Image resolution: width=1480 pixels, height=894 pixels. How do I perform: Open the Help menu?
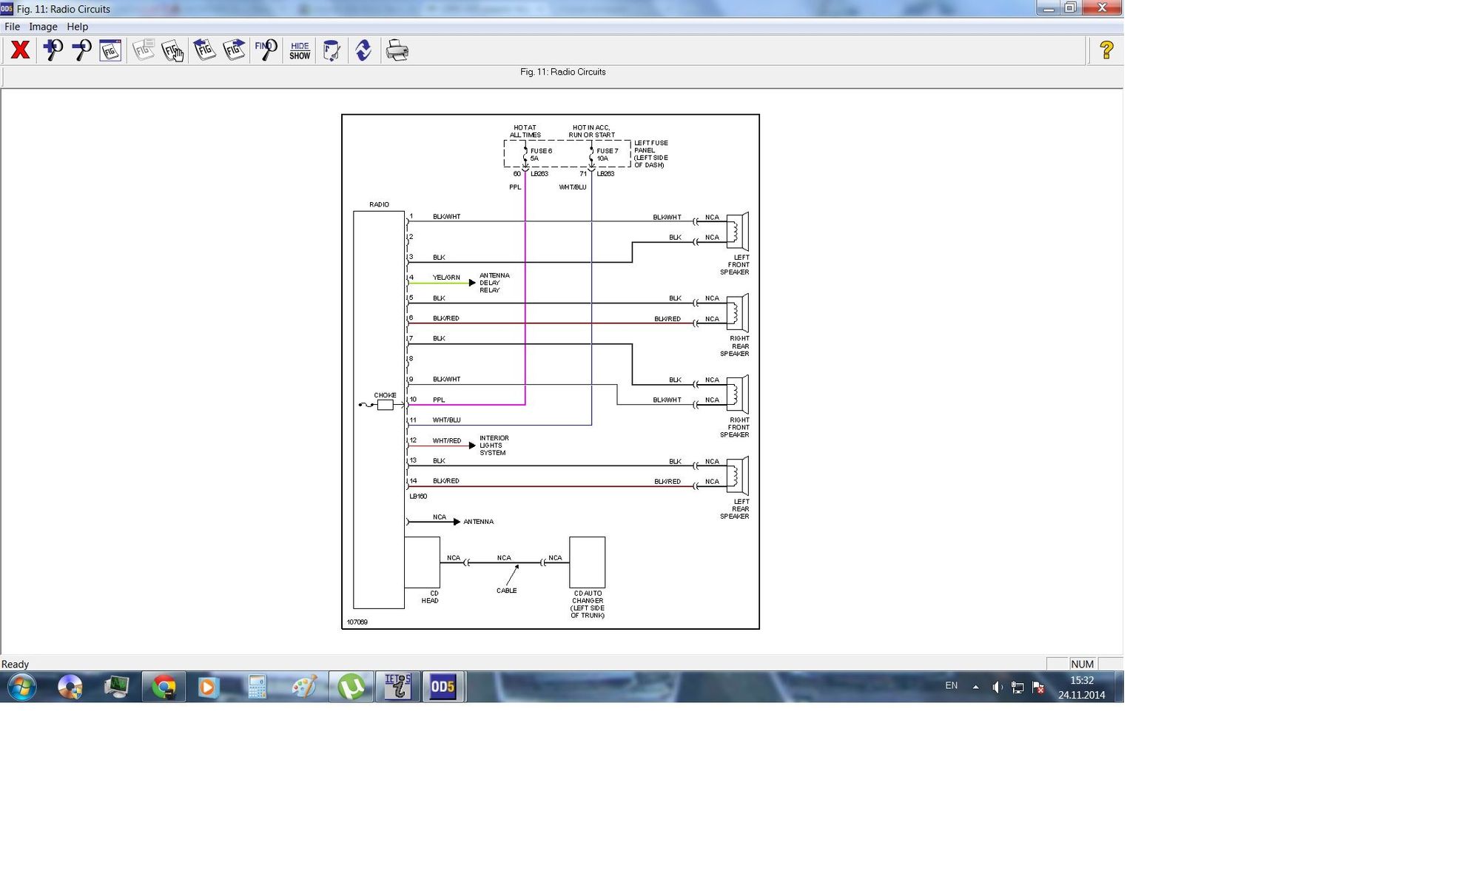(x=77, y=27)
